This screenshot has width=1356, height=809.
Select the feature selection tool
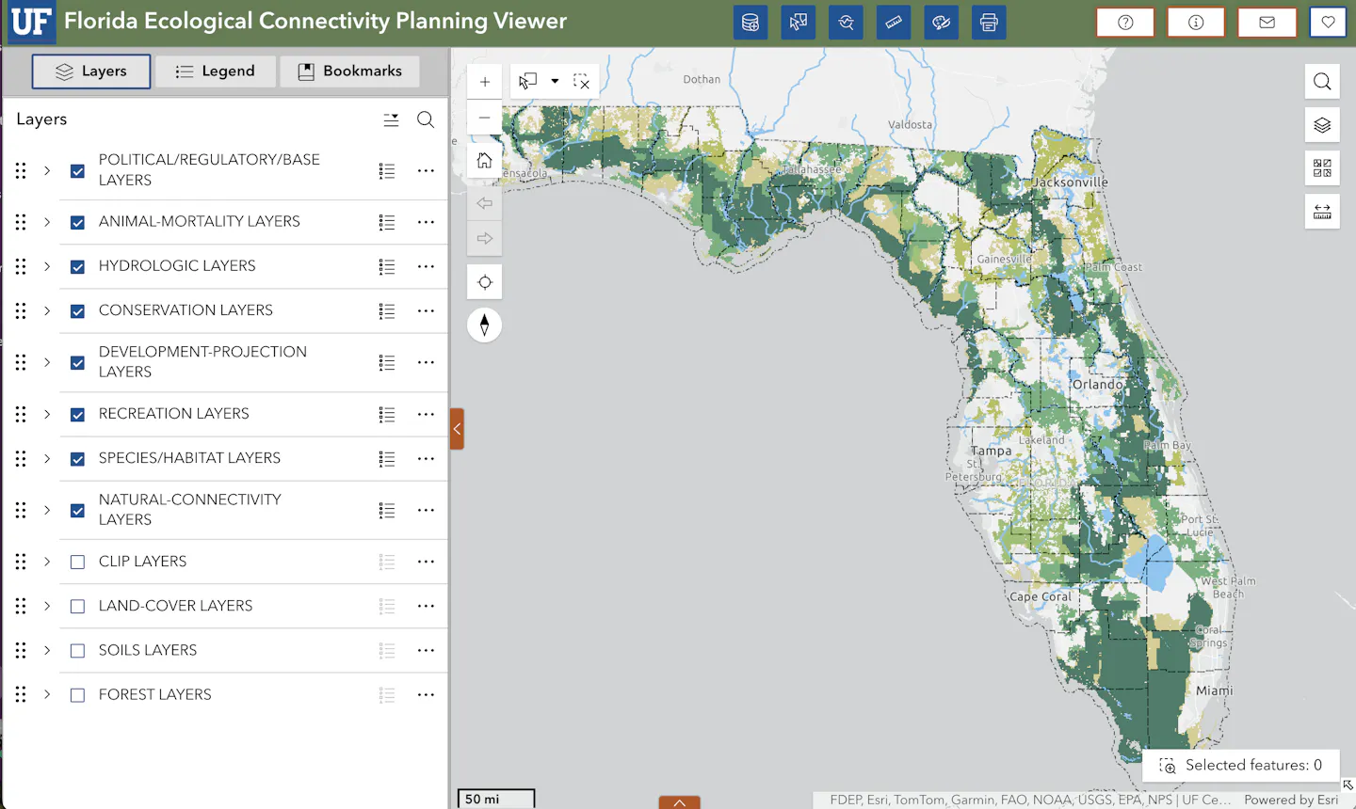[528, 81]
